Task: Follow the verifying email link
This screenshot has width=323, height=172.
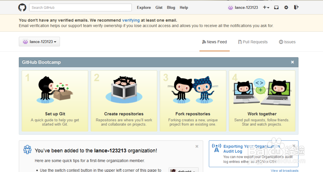Action: [131, 20]
